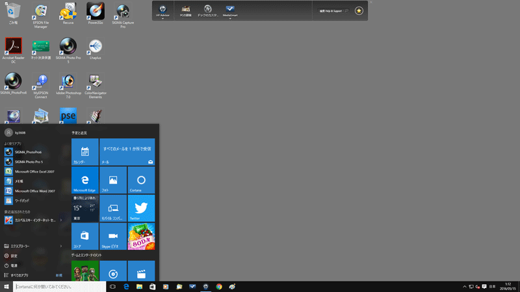Open the Photos tile
520x292 pixels.
[113, 180]
